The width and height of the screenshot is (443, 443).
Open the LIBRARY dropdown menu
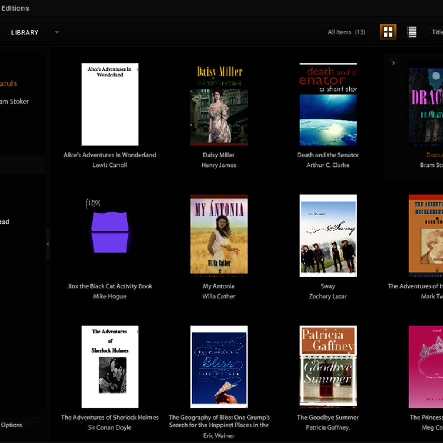(57, 32)
